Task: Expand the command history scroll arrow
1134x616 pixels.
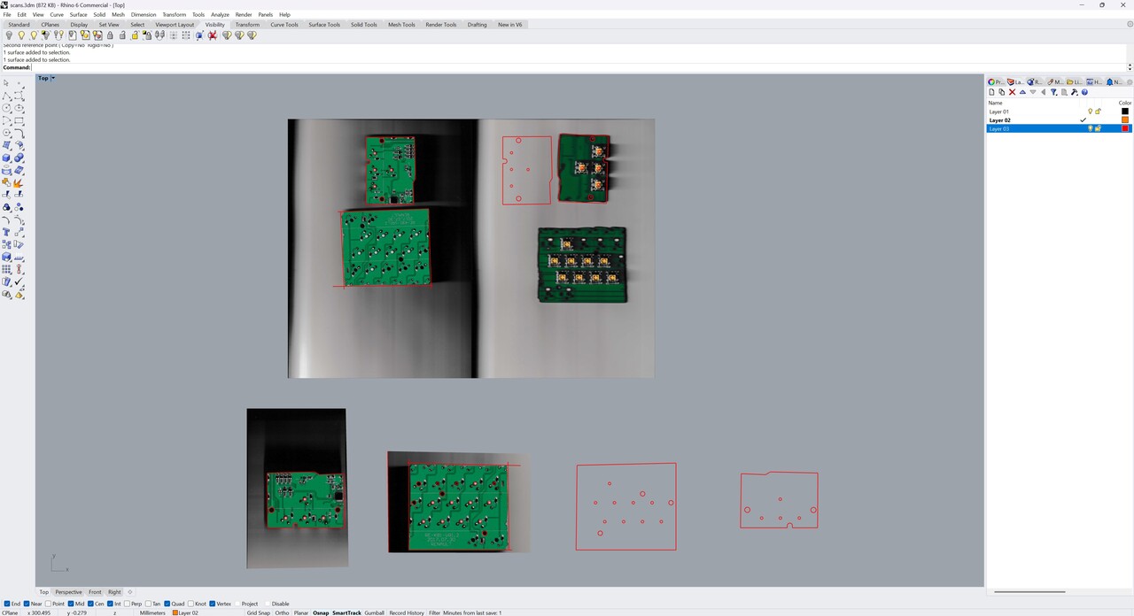Action: click(x=1130, y=67)
